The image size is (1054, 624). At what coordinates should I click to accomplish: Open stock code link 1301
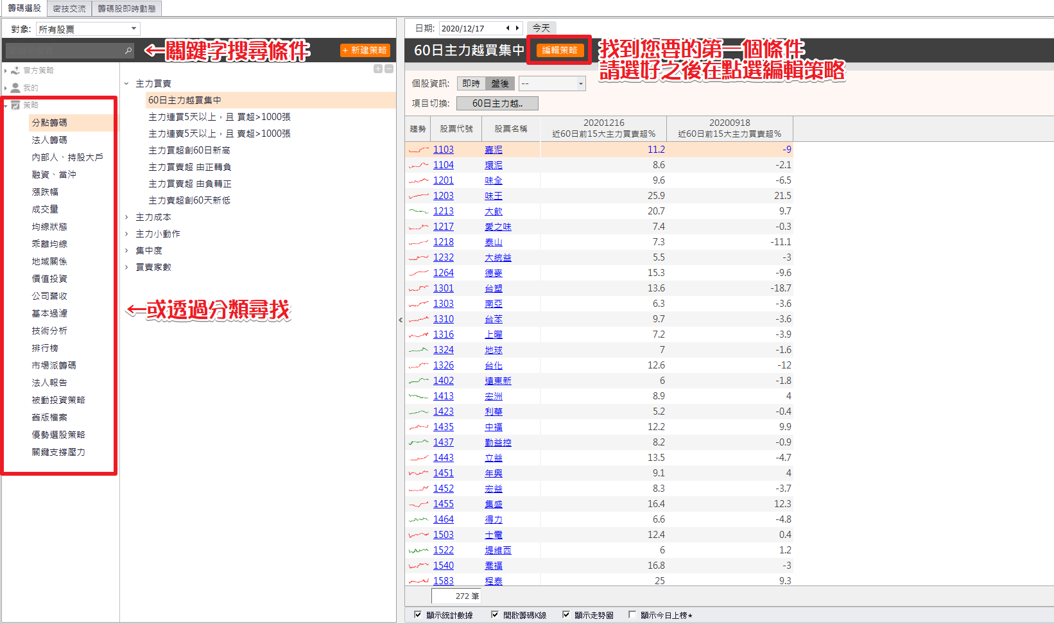[x=443, y=288]
